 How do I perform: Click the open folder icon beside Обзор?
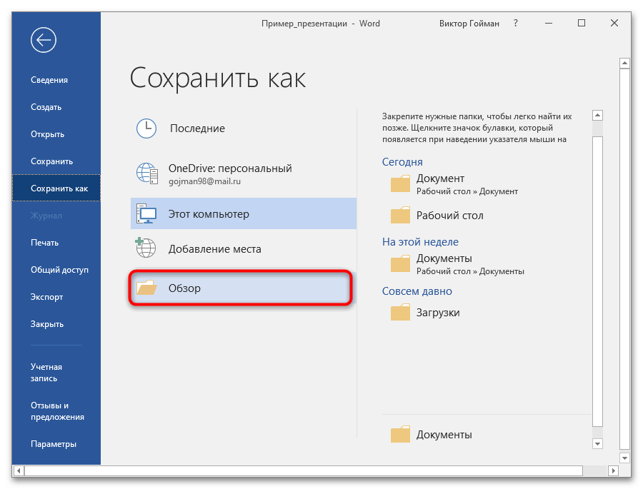[x=146, y=288]
